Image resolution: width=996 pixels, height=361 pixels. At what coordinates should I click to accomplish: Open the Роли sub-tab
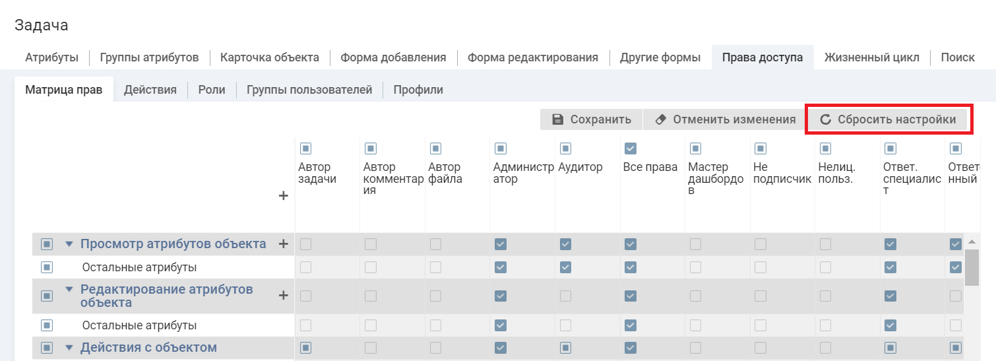211,90
